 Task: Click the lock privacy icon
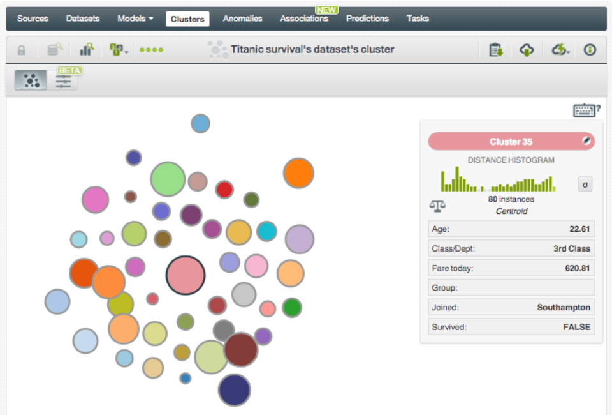[x=22, y=50]
